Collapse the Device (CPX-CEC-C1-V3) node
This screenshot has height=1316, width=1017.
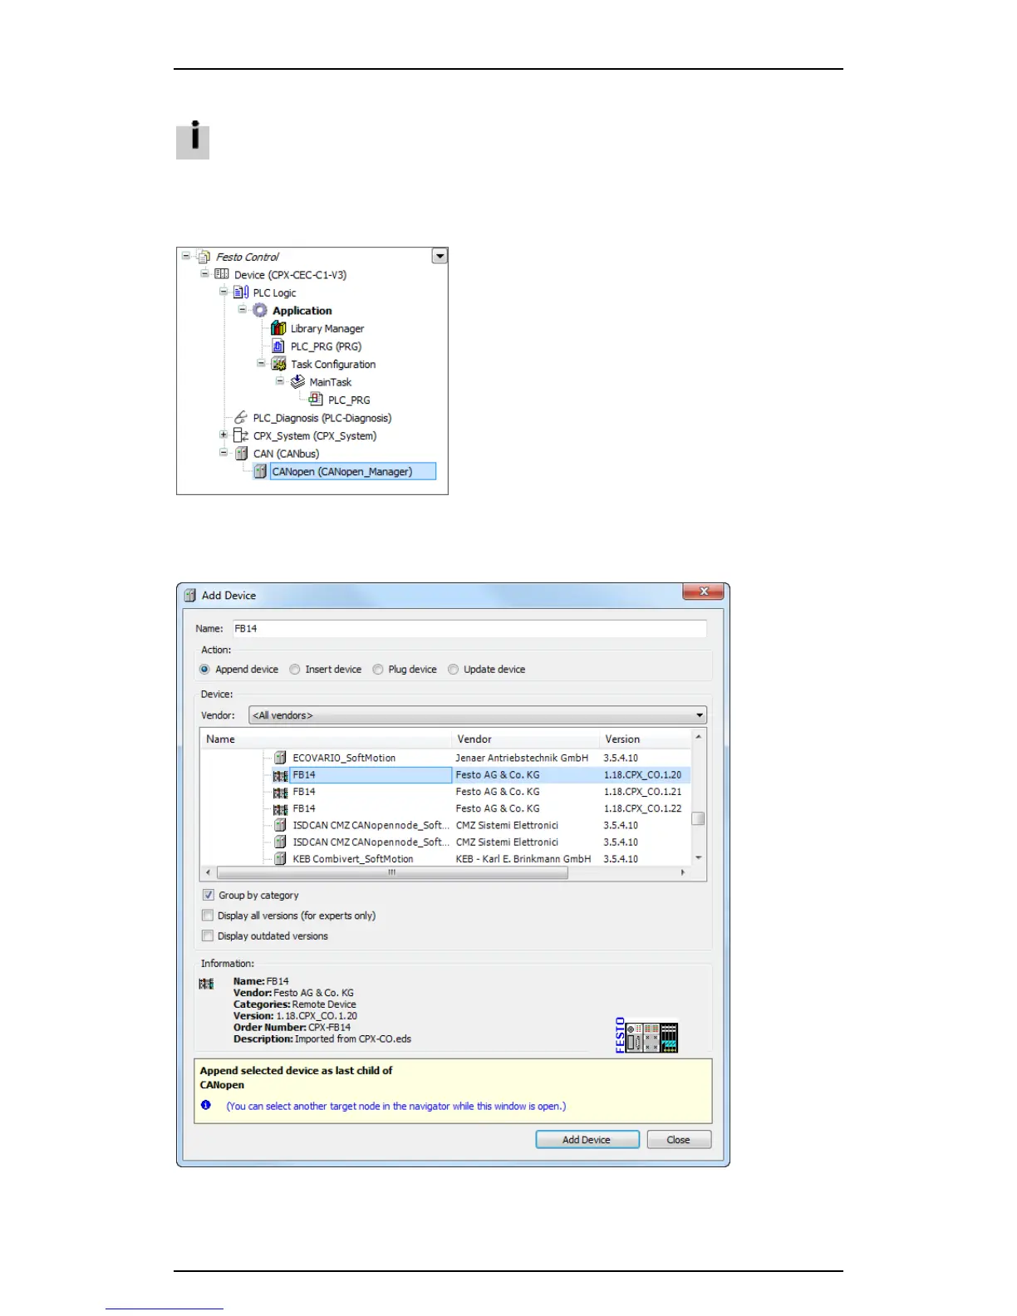tap(204, 273)
